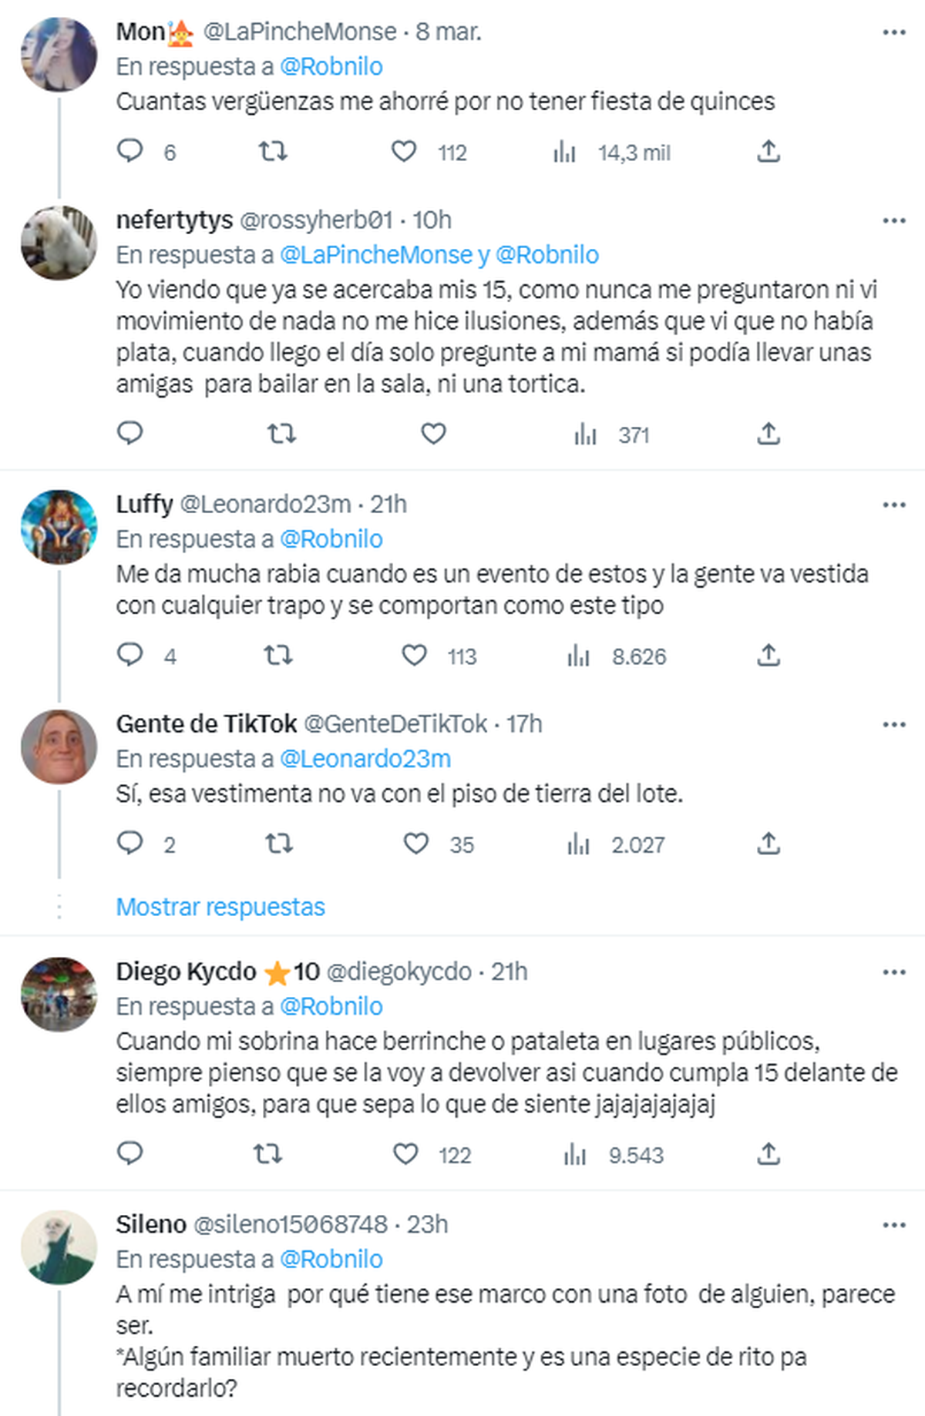Share Diego Kycdo's tweet

768,1154
